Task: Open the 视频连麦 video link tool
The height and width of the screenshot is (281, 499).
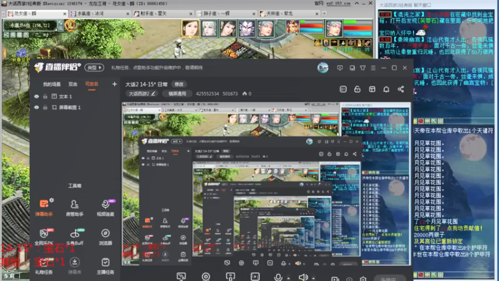Action: (105, 207)
